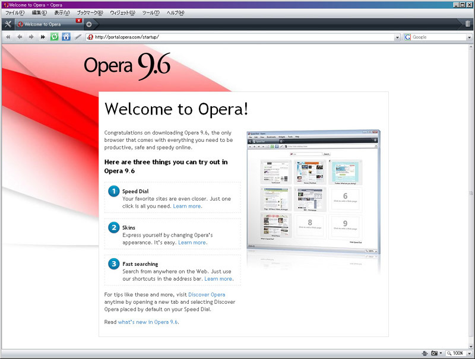This screenshot has width=475, height=359.
Task: Add a new tab with plus button
Action: click(x=89, y=24)
